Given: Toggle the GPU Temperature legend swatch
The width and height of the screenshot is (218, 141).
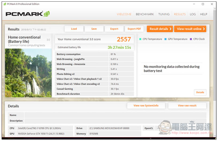Looking at the screenshot, I should point(165,39).
